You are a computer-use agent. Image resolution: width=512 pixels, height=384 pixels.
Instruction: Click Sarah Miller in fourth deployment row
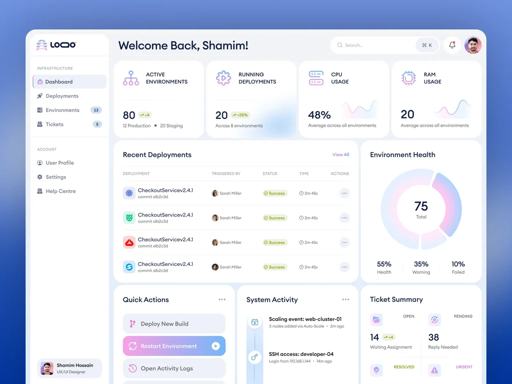pos(226,267)
